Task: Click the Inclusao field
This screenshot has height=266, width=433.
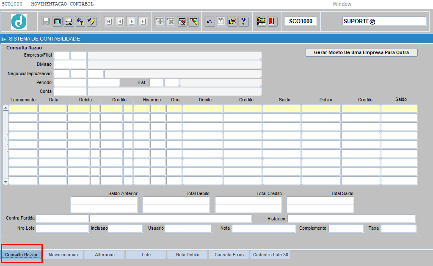Action: 125,228
